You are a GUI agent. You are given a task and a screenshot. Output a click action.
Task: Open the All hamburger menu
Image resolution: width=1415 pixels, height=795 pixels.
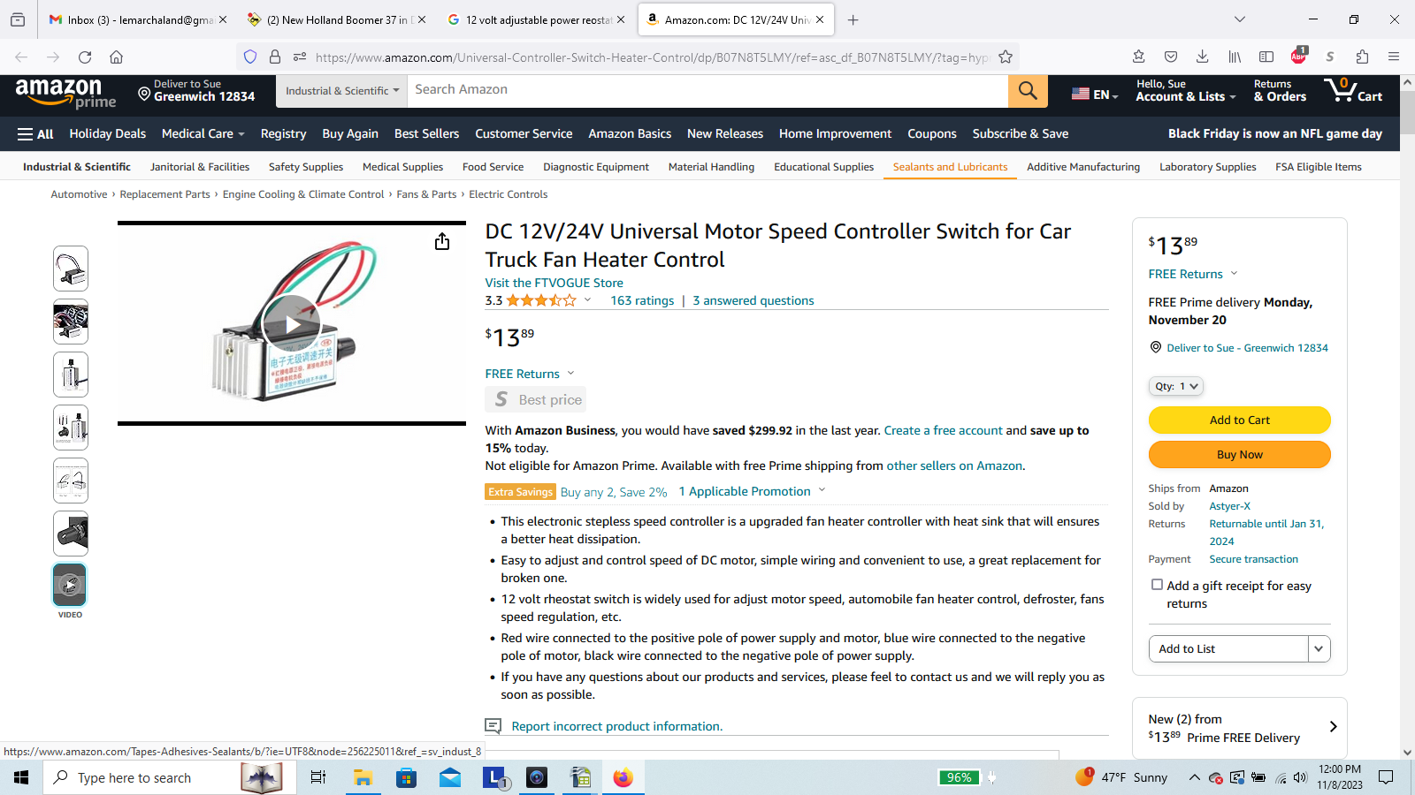pos(35,134)
